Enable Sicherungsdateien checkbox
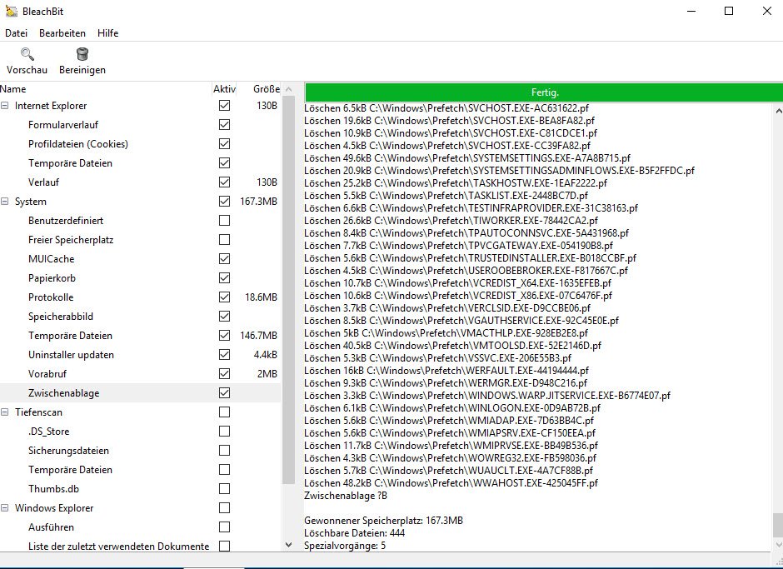Viewport: 783px width, 569px height. (225, 451)
